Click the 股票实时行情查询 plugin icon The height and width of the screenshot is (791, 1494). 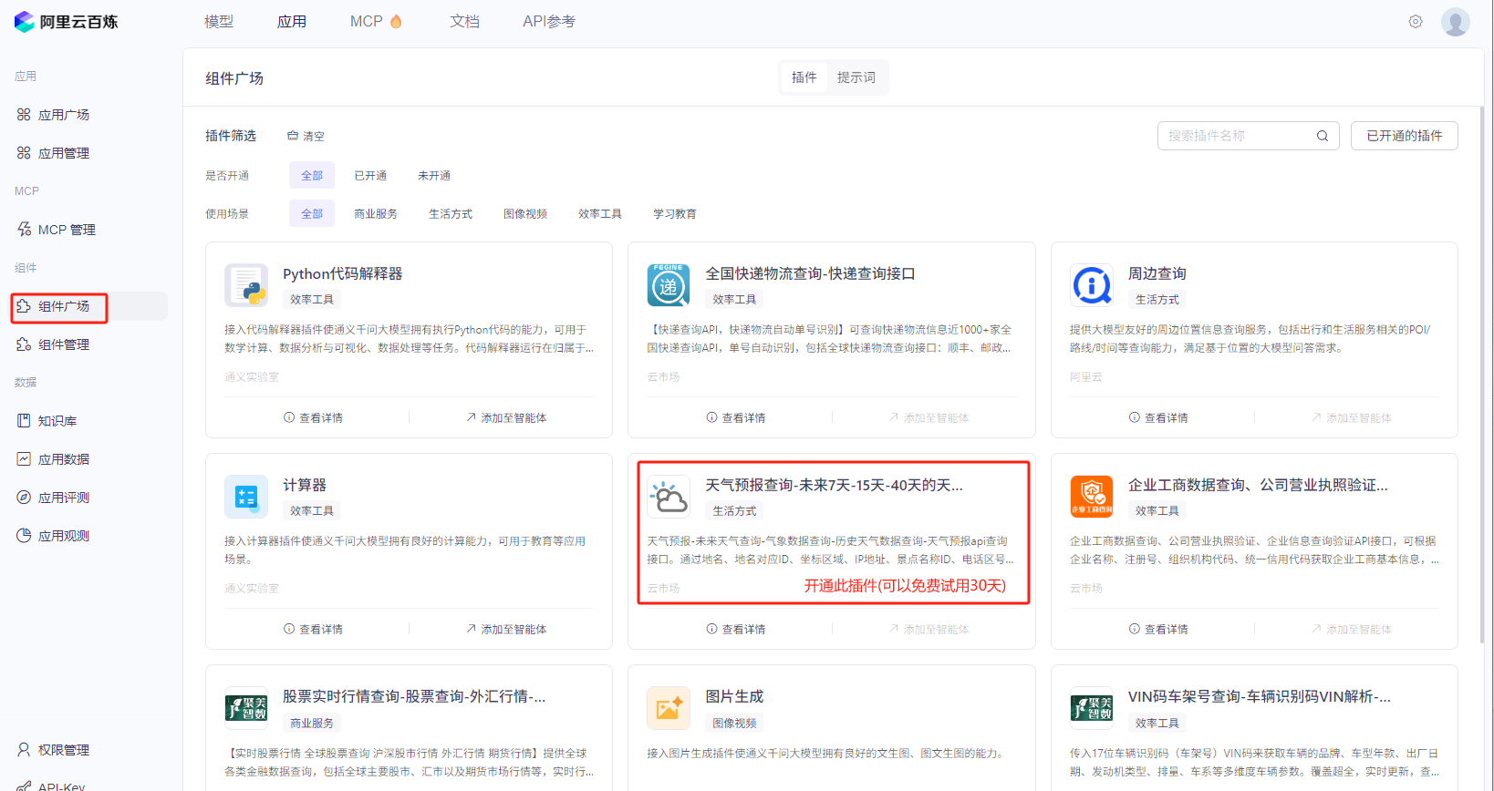246,708
